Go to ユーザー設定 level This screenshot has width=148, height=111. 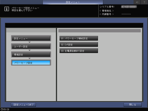[31, 46]
